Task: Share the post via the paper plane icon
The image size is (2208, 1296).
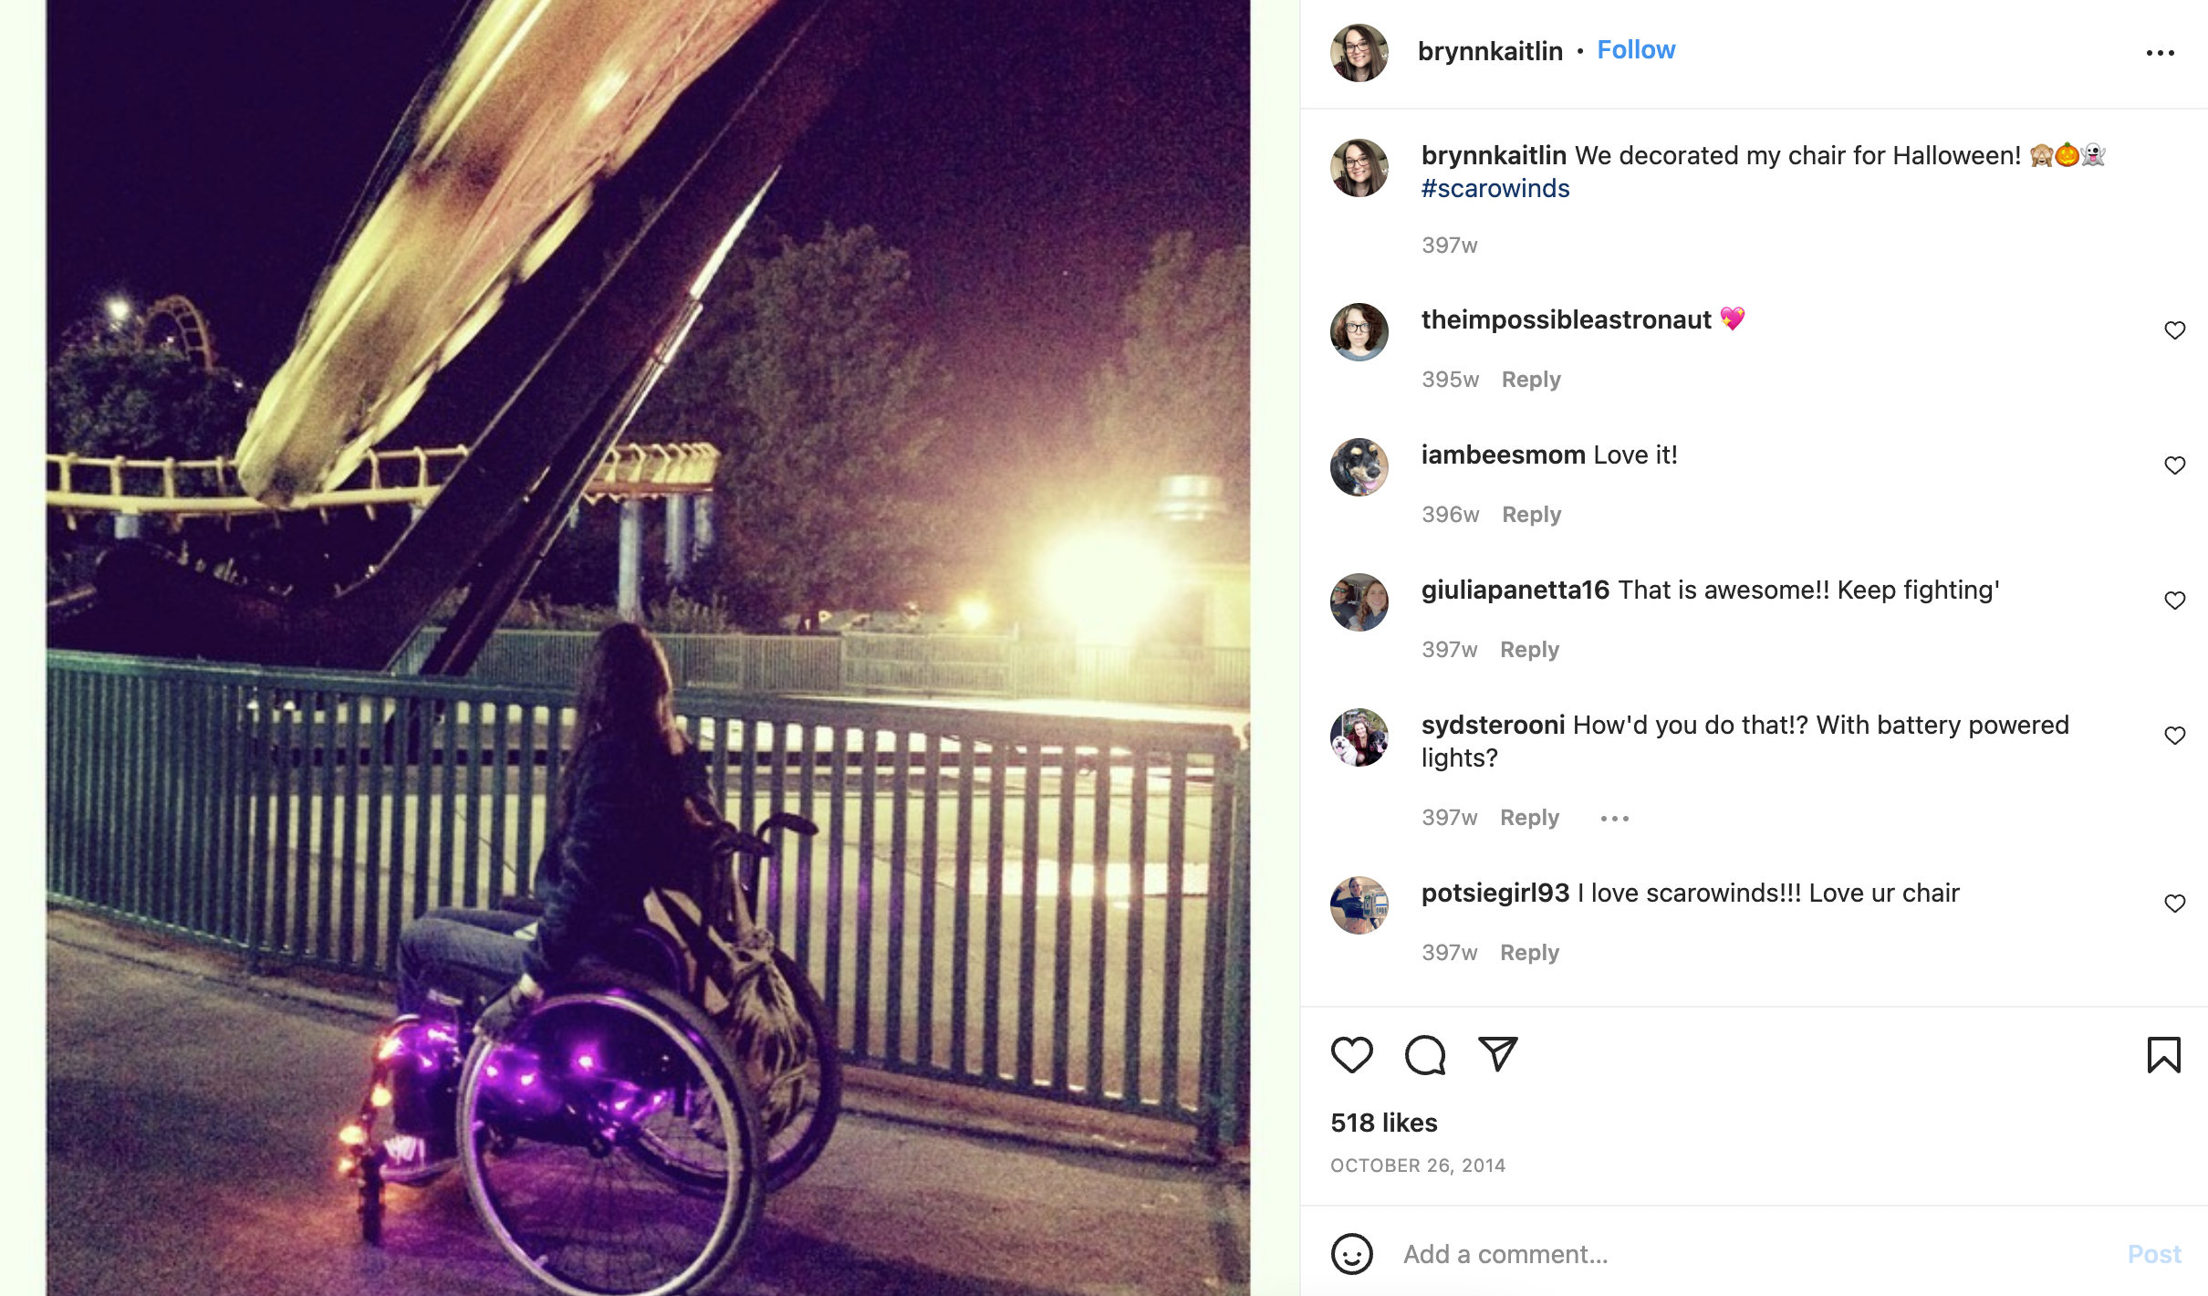Action: [x=1497, y=1054]
